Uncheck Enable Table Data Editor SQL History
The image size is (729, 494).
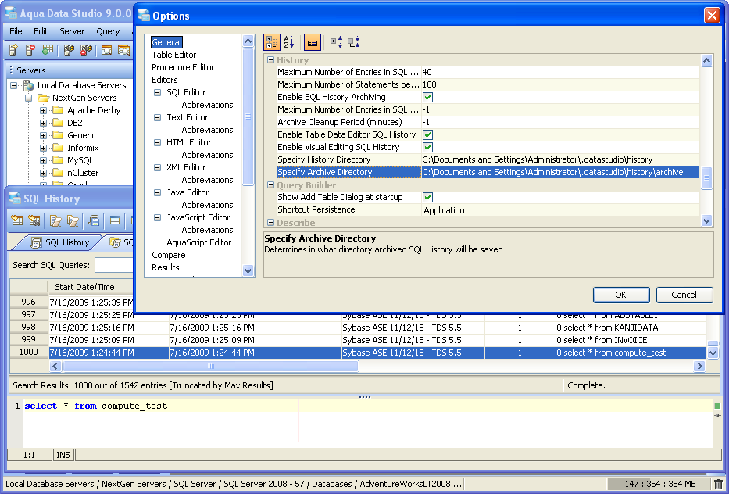[x=427, y=135]
